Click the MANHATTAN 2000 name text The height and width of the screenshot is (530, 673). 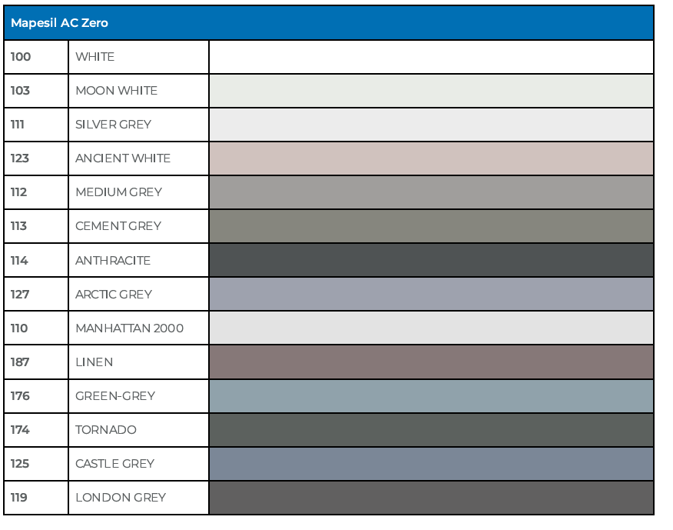pyautogui.click(x=129, y=328)
